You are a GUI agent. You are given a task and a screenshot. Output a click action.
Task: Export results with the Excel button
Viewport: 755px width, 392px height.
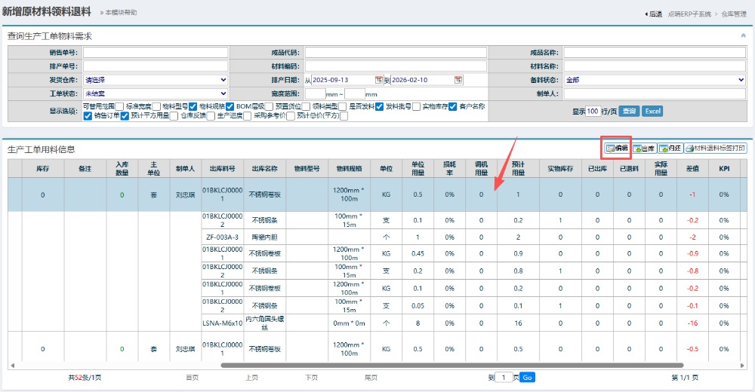tap(652, 111)
